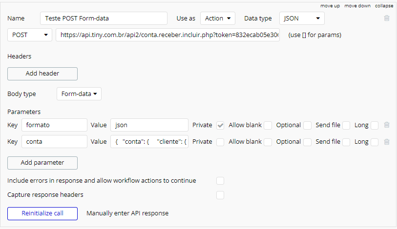397x229 pixels.
Task: Enable Send file for conta parameter
Action: 346,142
